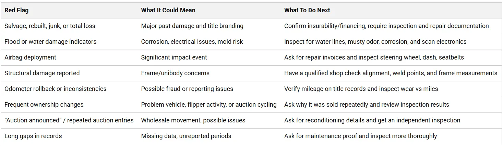Click the "Major past damage and title branding" cell

192,26
